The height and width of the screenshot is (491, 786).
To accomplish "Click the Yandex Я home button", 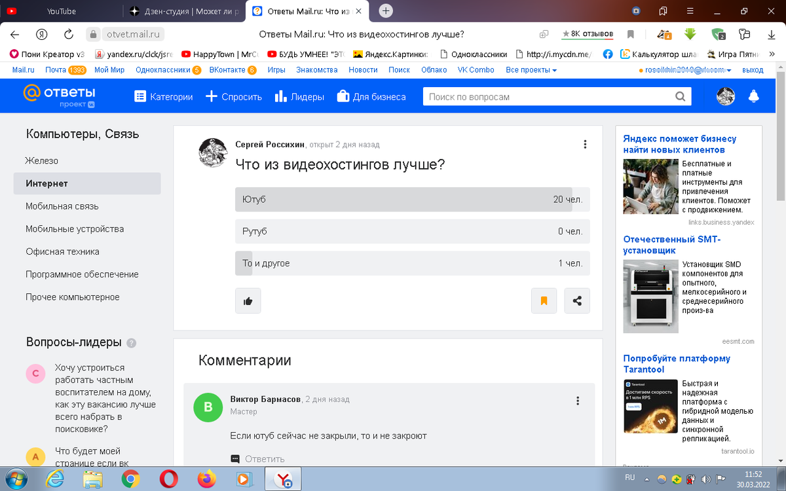I will pos(41,34).
